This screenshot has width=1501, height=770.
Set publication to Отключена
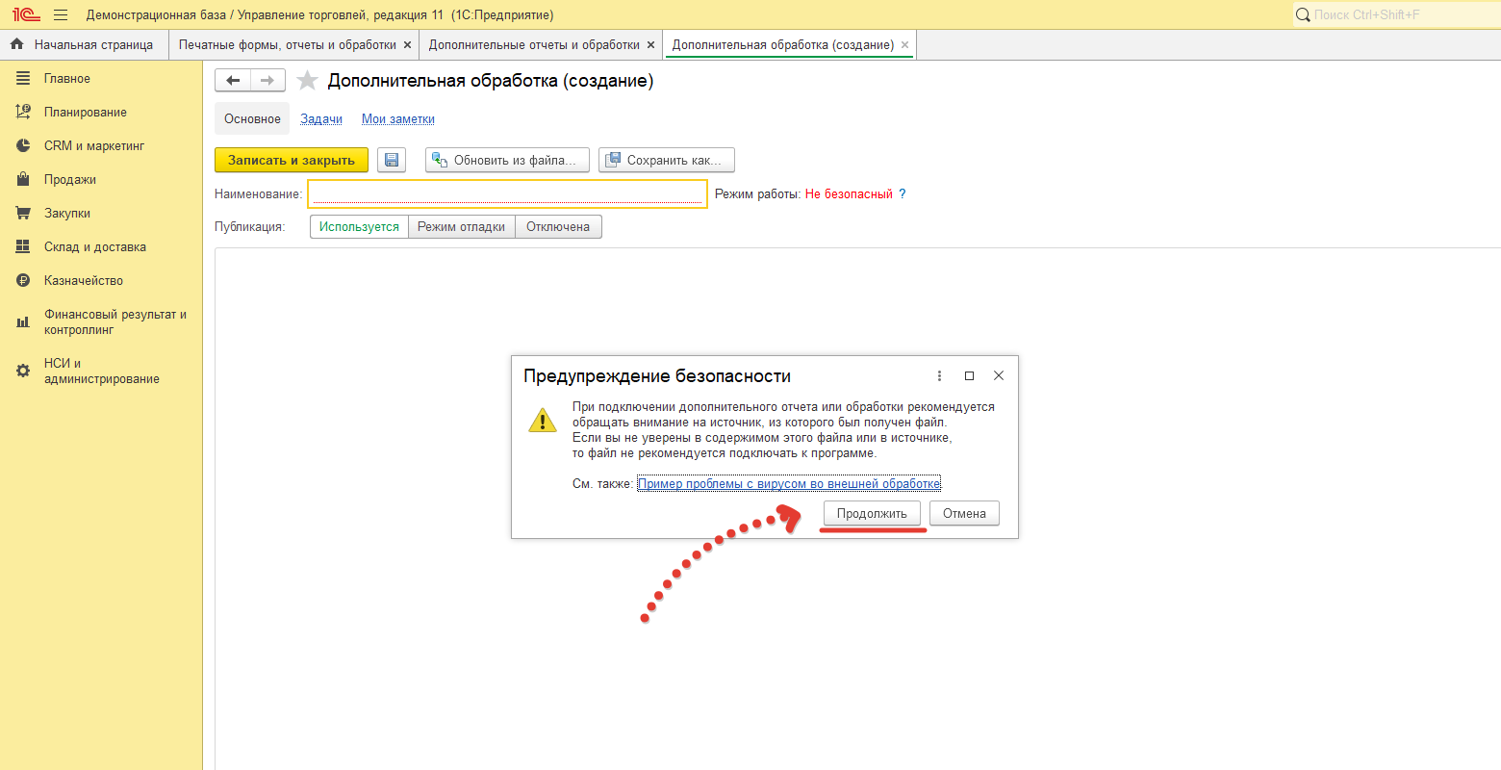pyautogui.click(x=558, y=227)
